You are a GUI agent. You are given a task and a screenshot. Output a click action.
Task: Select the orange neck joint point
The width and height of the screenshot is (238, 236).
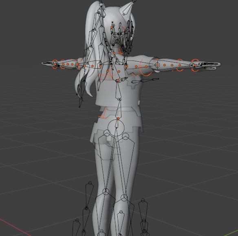(114, 53)
